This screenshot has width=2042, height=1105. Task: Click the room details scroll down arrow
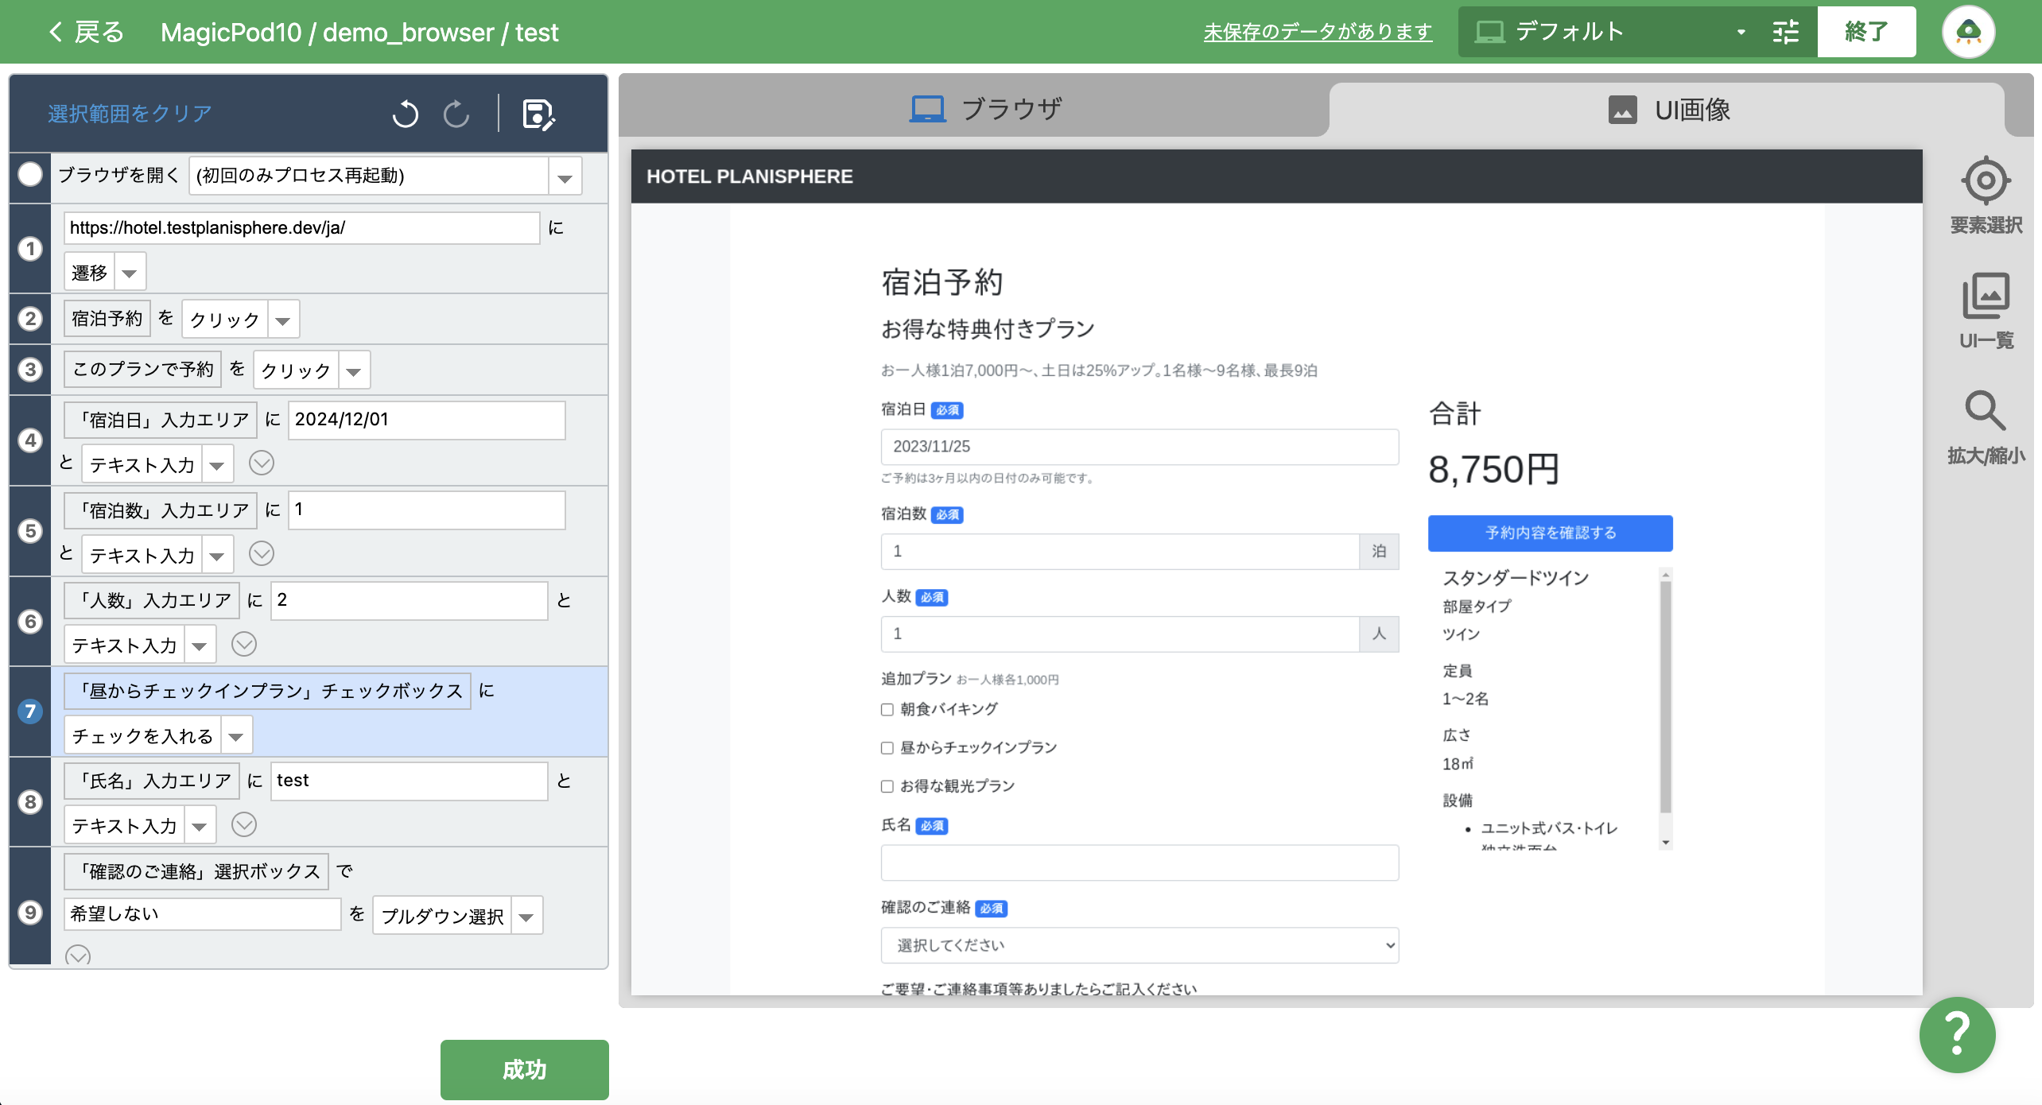(x=1665, y=843)
